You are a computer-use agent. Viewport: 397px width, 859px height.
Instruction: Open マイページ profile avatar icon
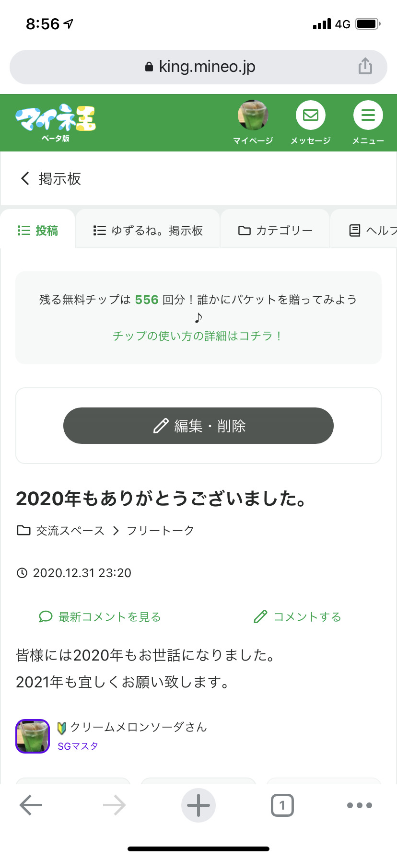tap(253, 116)
